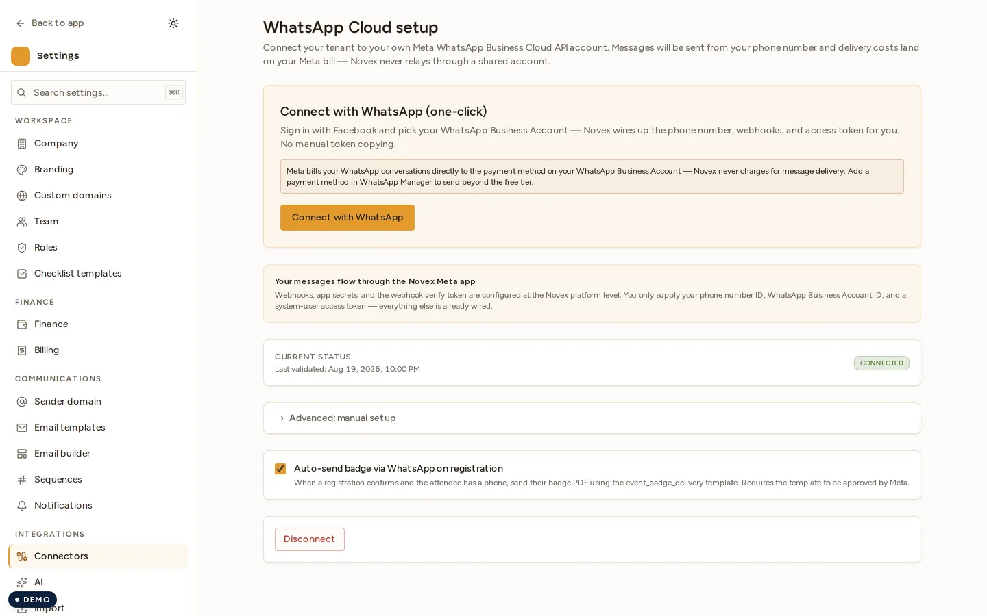Go to Email templates
Image resolution: width=987 pixels, height=616 pixels.
pyautogui.click(x=98, y=428)
